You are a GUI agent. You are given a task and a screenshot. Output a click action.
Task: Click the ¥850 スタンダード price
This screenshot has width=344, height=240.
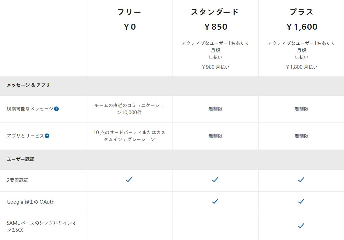click(215, 27)
